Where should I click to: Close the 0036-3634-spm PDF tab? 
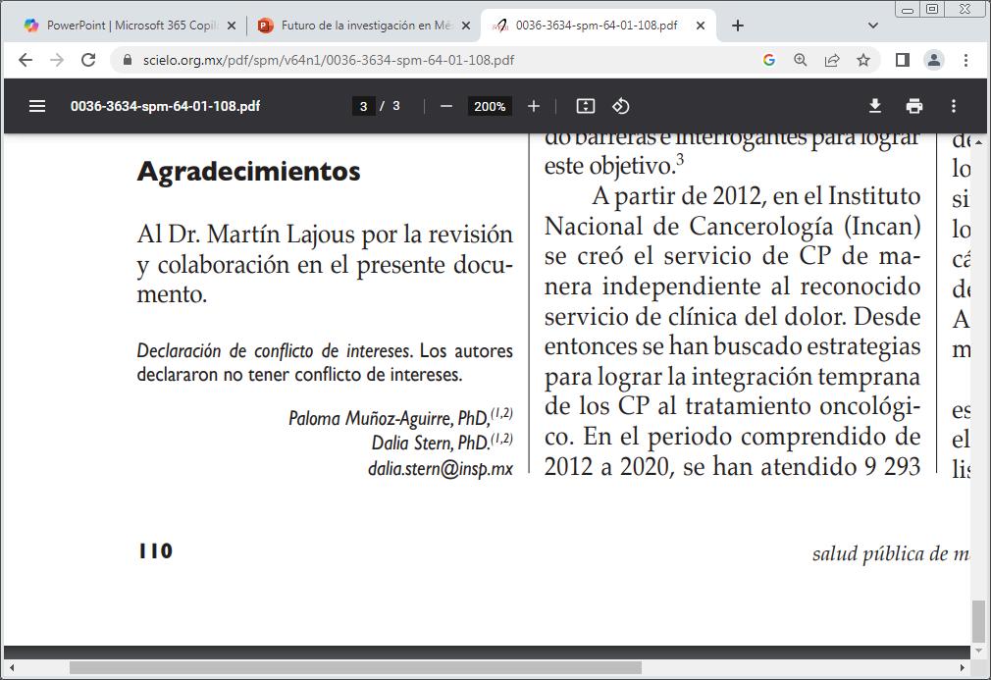click(x=701, y=26)
